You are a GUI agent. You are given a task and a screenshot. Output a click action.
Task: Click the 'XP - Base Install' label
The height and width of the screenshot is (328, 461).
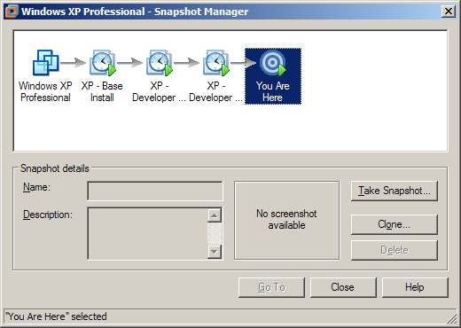point(102,91)
